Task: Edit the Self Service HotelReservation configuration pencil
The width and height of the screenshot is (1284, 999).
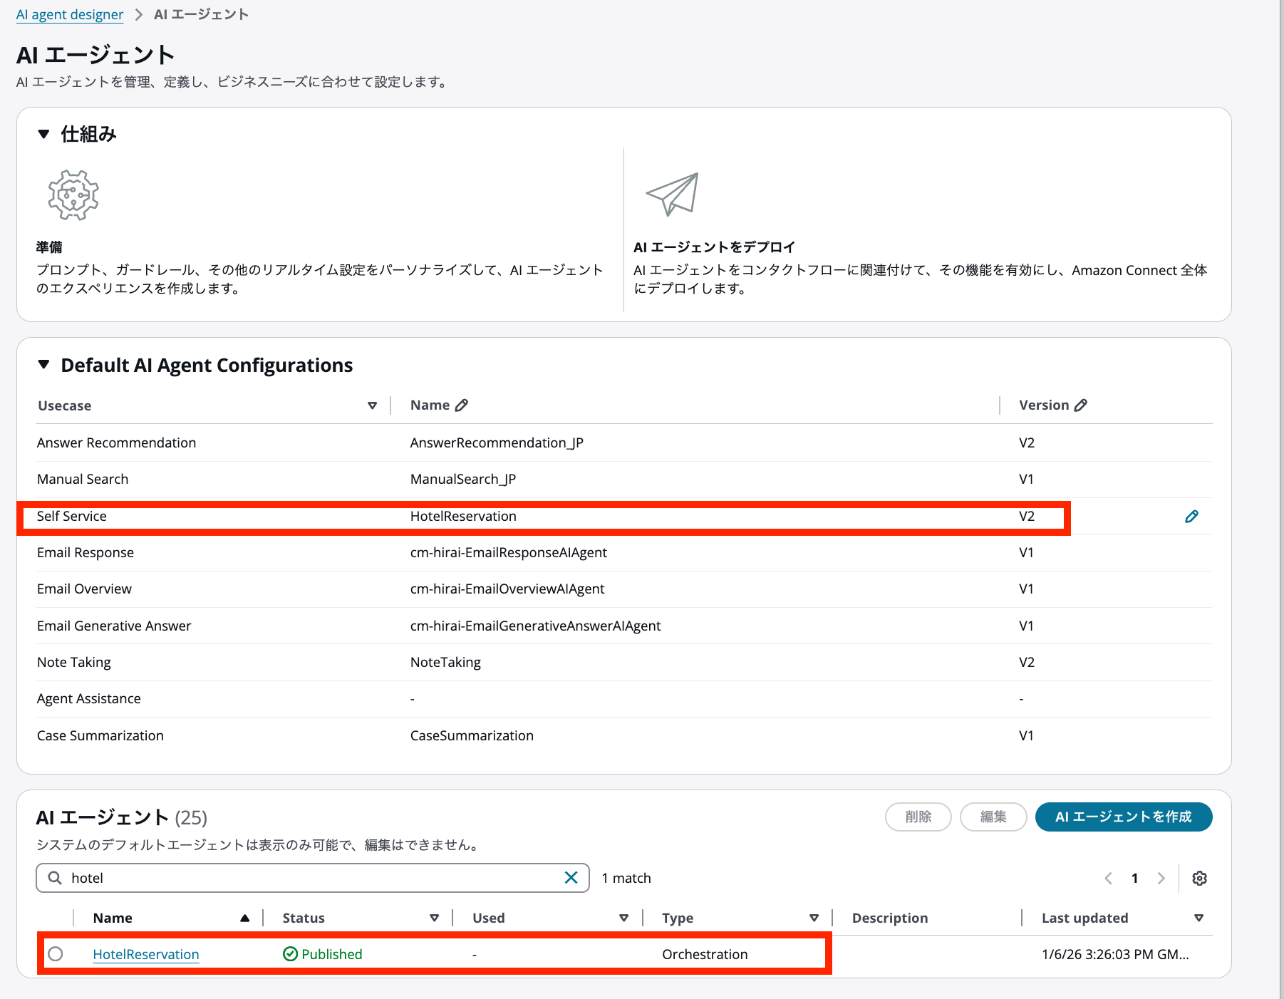Action: pos(1192,516)
